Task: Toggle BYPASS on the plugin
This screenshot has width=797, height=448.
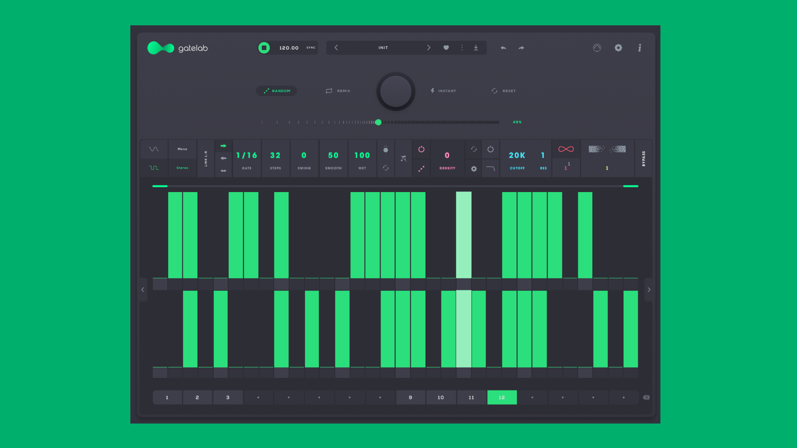Action: [643, 158]
